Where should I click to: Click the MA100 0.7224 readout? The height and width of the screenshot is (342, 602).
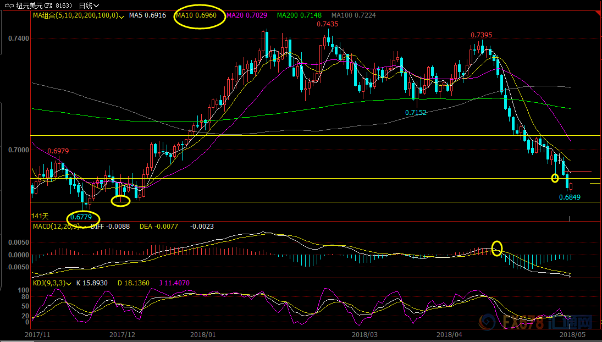point(354,15)
